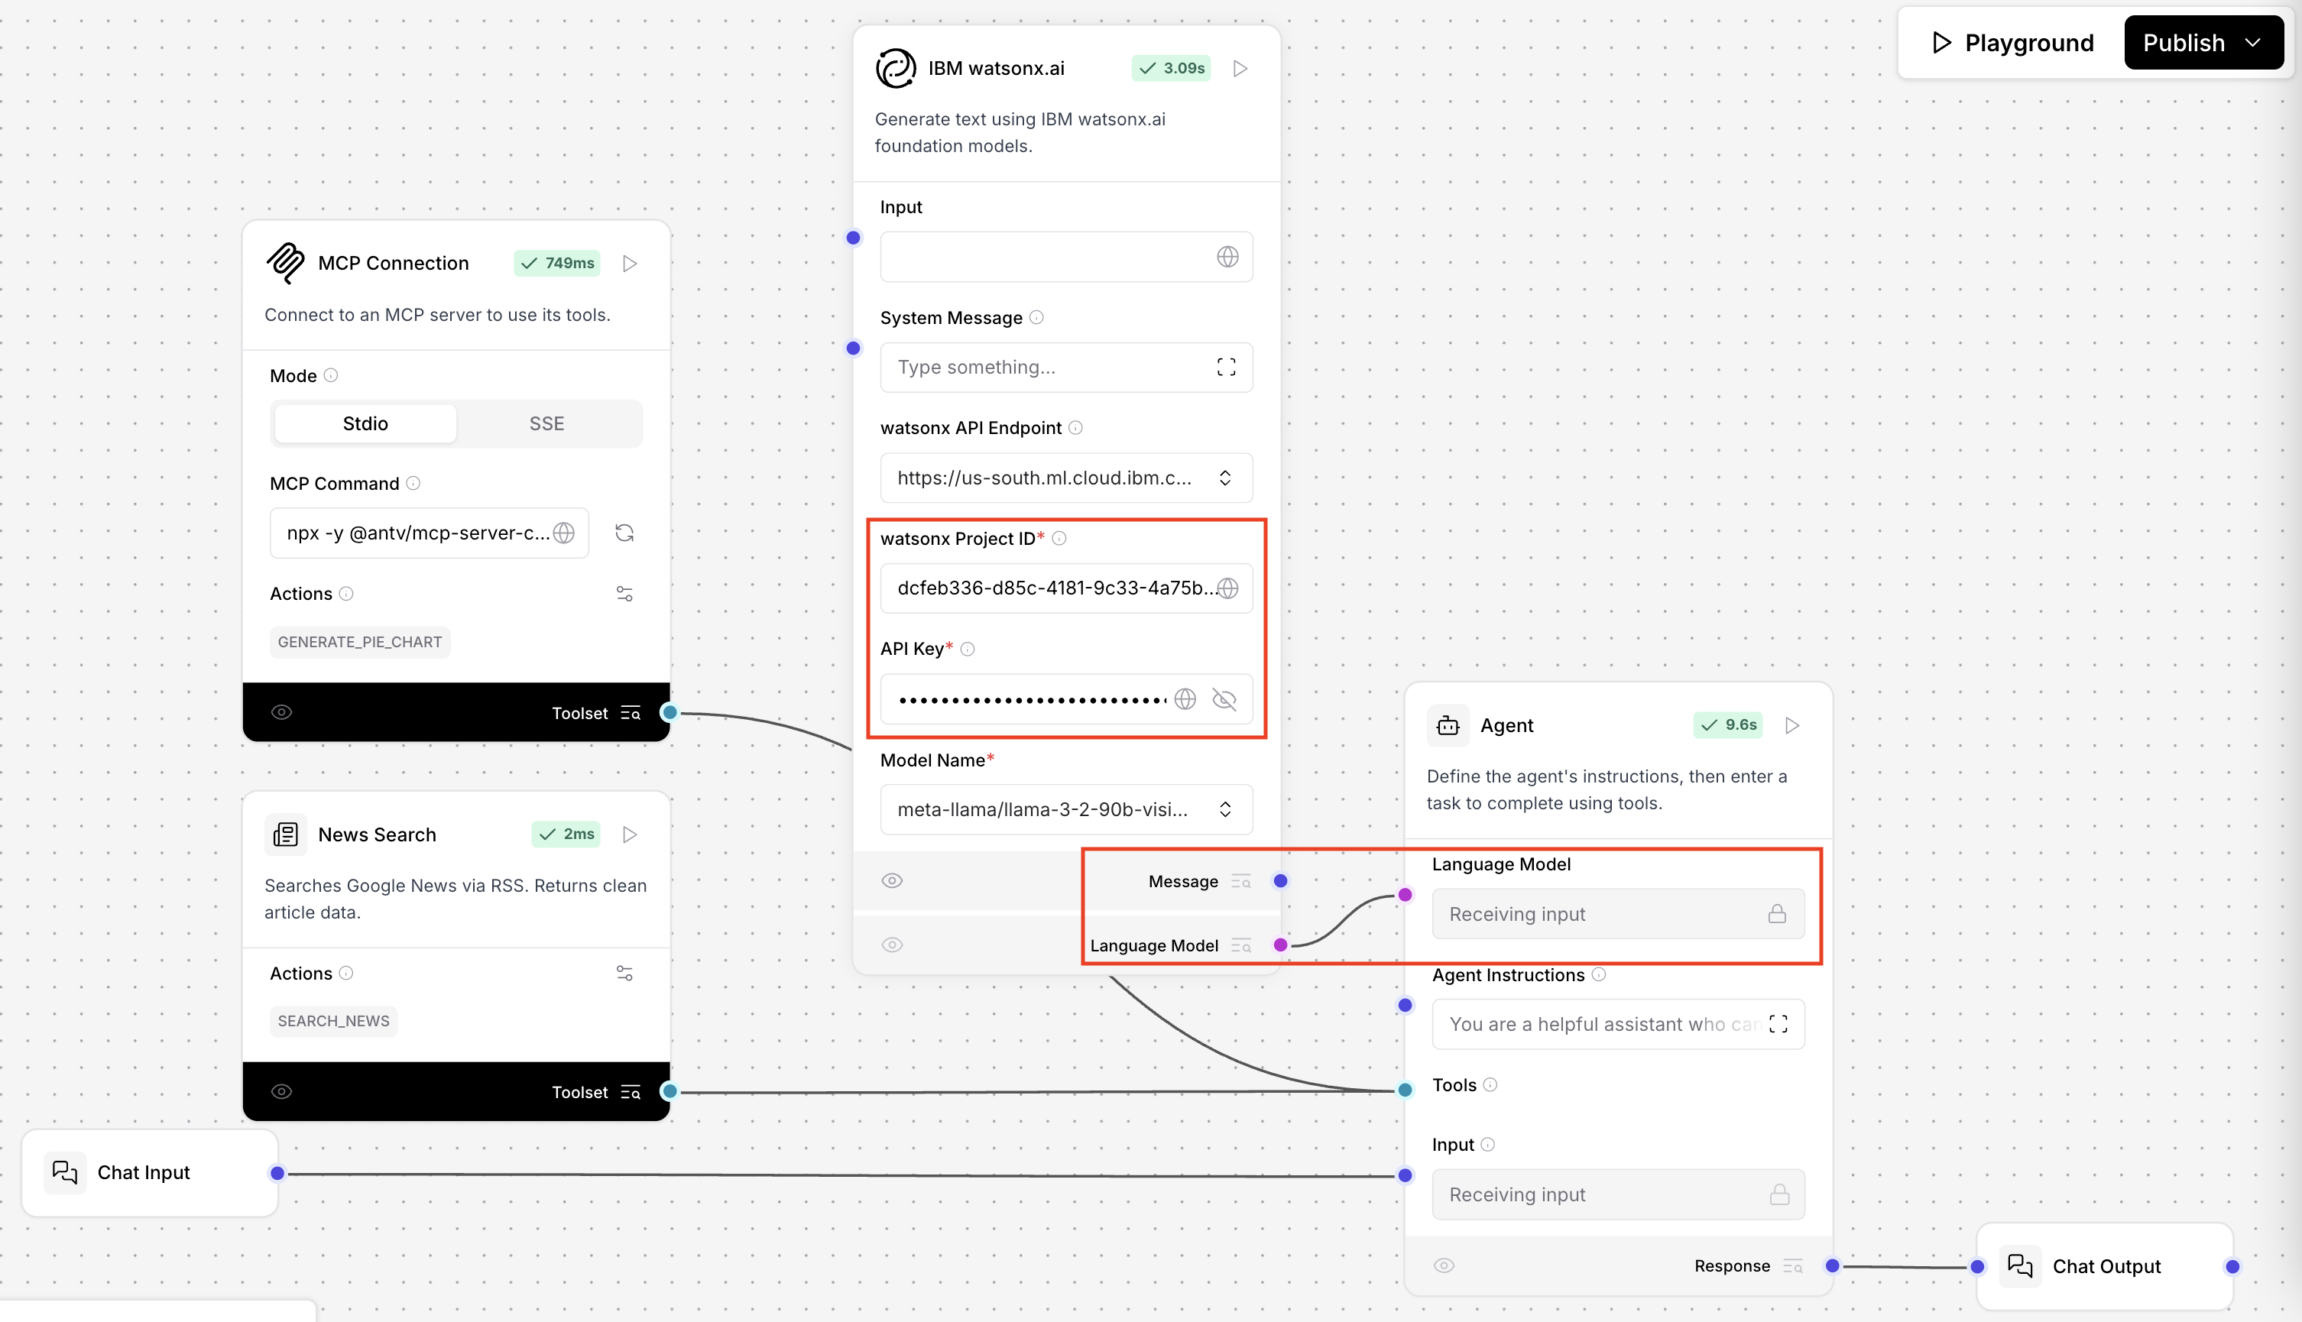Click the 9.6s Agent status badge
The height and width of the screenshot is (1322, 2302).
1728,725
